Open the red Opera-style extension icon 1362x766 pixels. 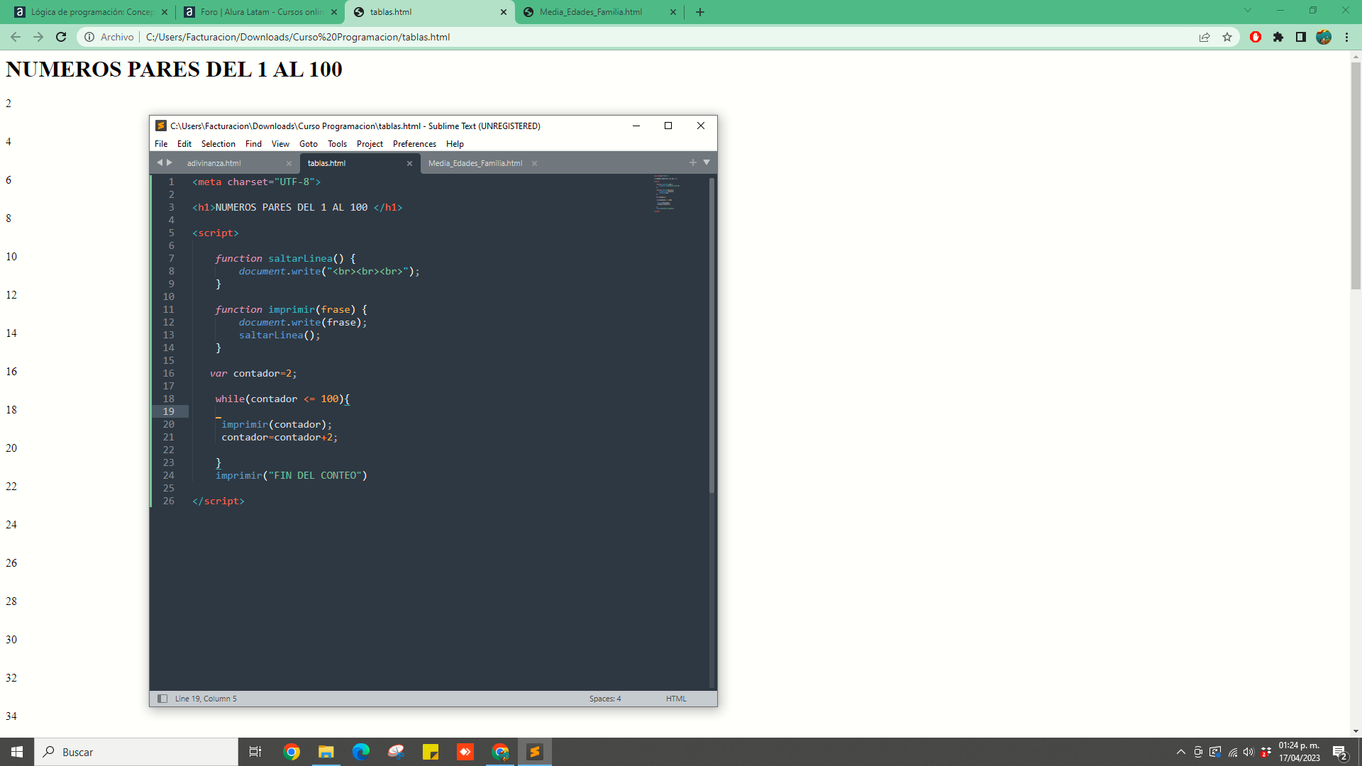coord(1256,37)
